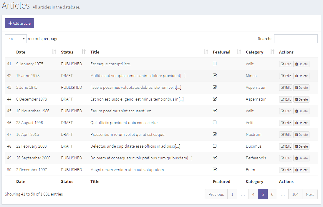Uncheck the Featured checkbox for article 42

215,75
